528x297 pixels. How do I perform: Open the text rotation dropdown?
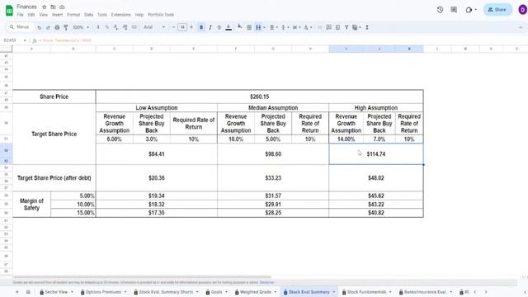308,27
